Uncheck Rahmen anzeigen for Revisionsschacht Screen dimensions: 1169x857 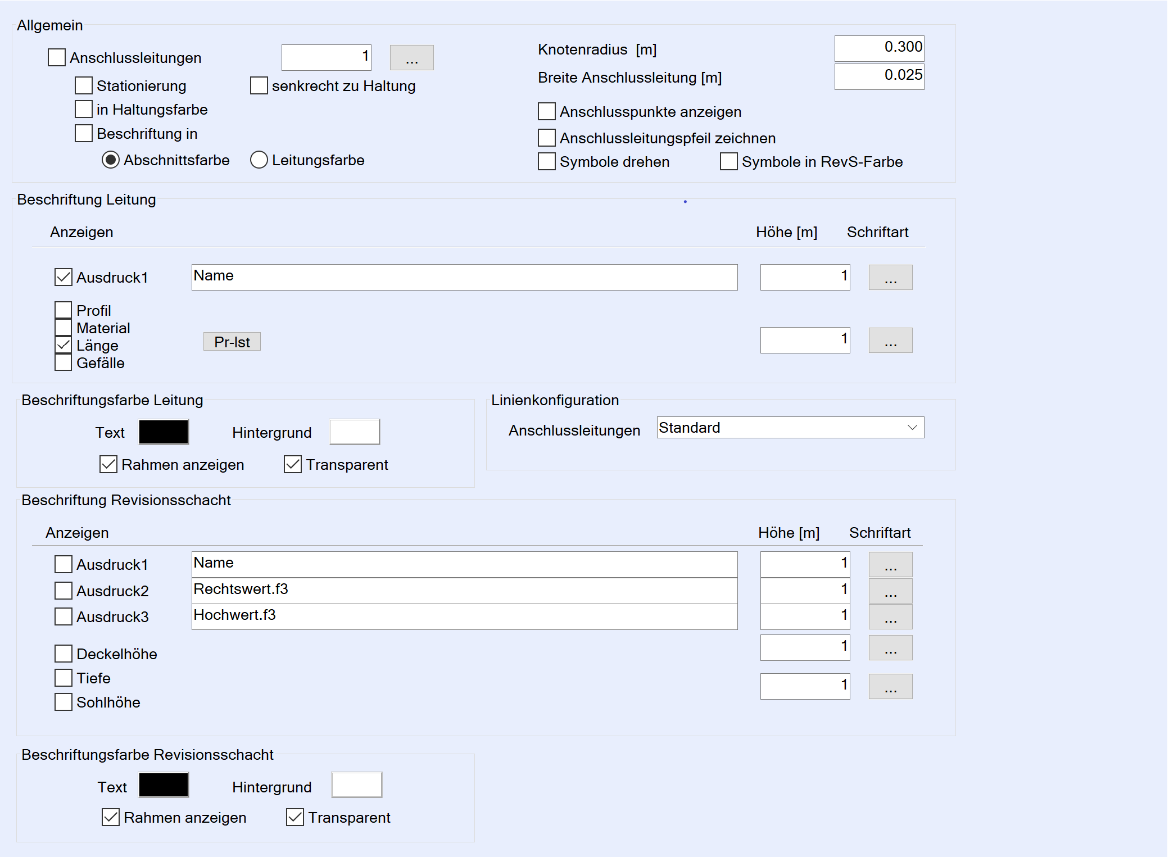tap(111, 818)
